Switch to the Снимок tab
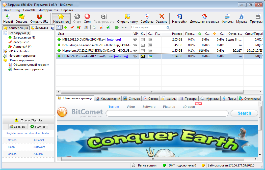The image size is (265, 170). pos(132,99)
